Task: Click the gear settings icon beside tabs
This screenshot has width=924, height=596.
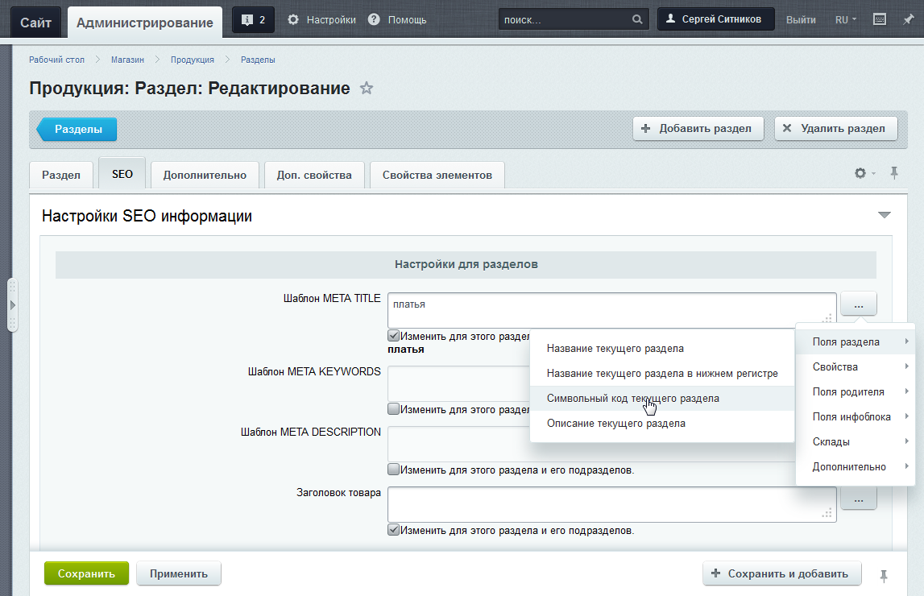Action: (861, 173)
